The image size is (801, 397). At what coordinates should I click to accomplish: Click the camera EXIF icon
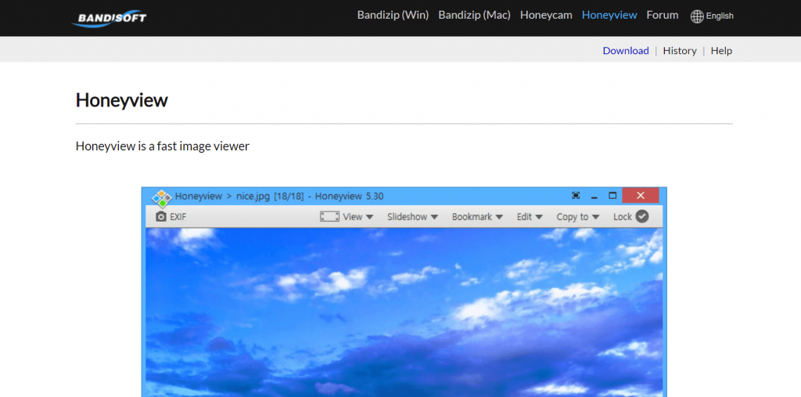[161, 217]
